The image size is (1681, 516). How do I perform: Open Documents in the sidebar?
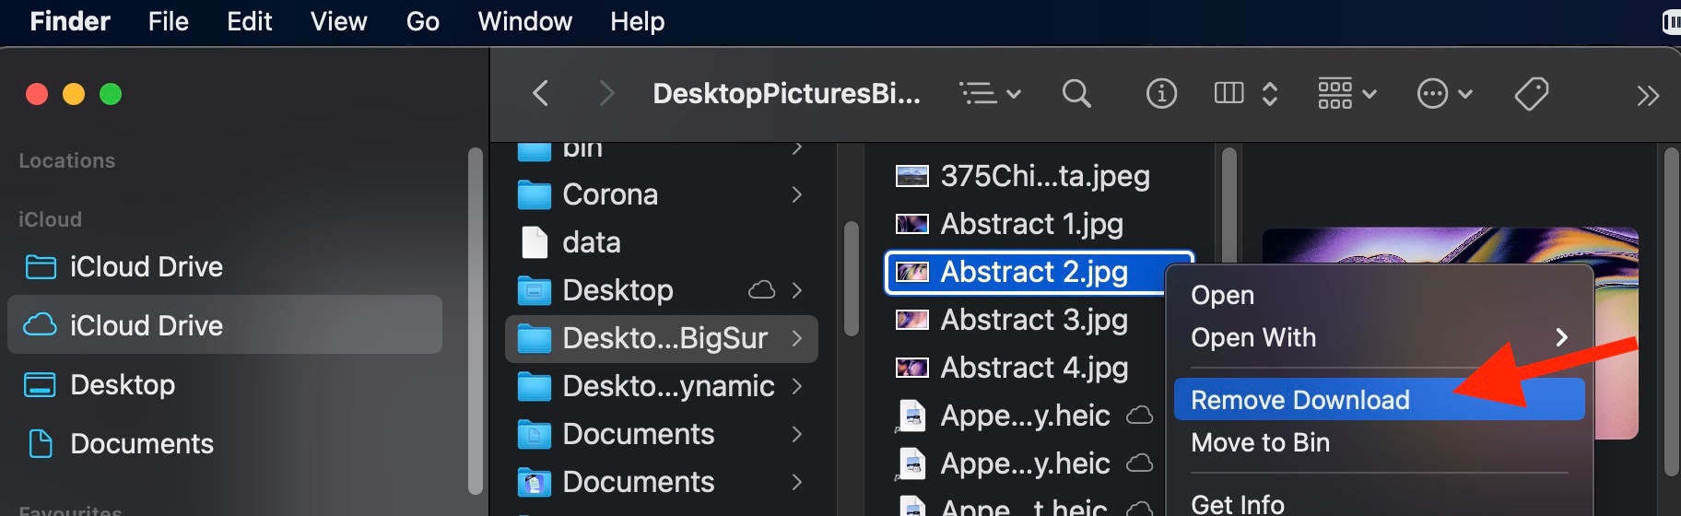click(142, 443)
